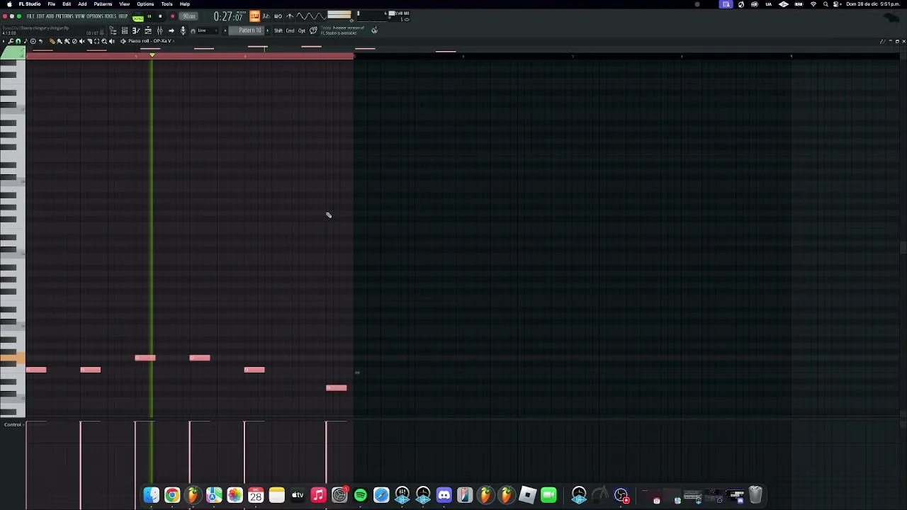This screenshot has width=907, height=510.
Task: Pause playback with the green pause button
Action: point(150,16)
